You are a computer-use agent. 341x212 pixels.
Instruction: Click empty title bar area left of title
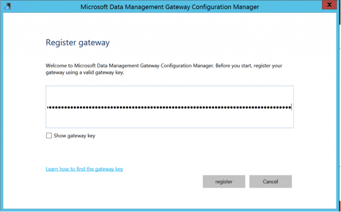pos(43,7)
